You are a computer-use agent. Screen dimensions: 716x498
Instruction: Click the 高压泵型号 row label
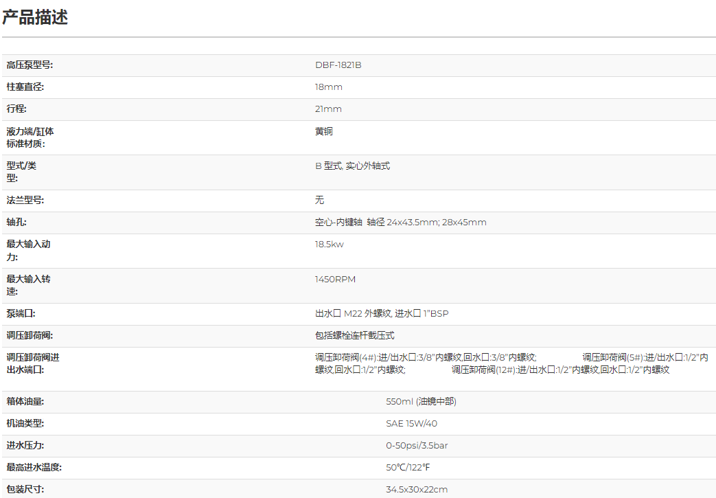click(x=30, y=65)
